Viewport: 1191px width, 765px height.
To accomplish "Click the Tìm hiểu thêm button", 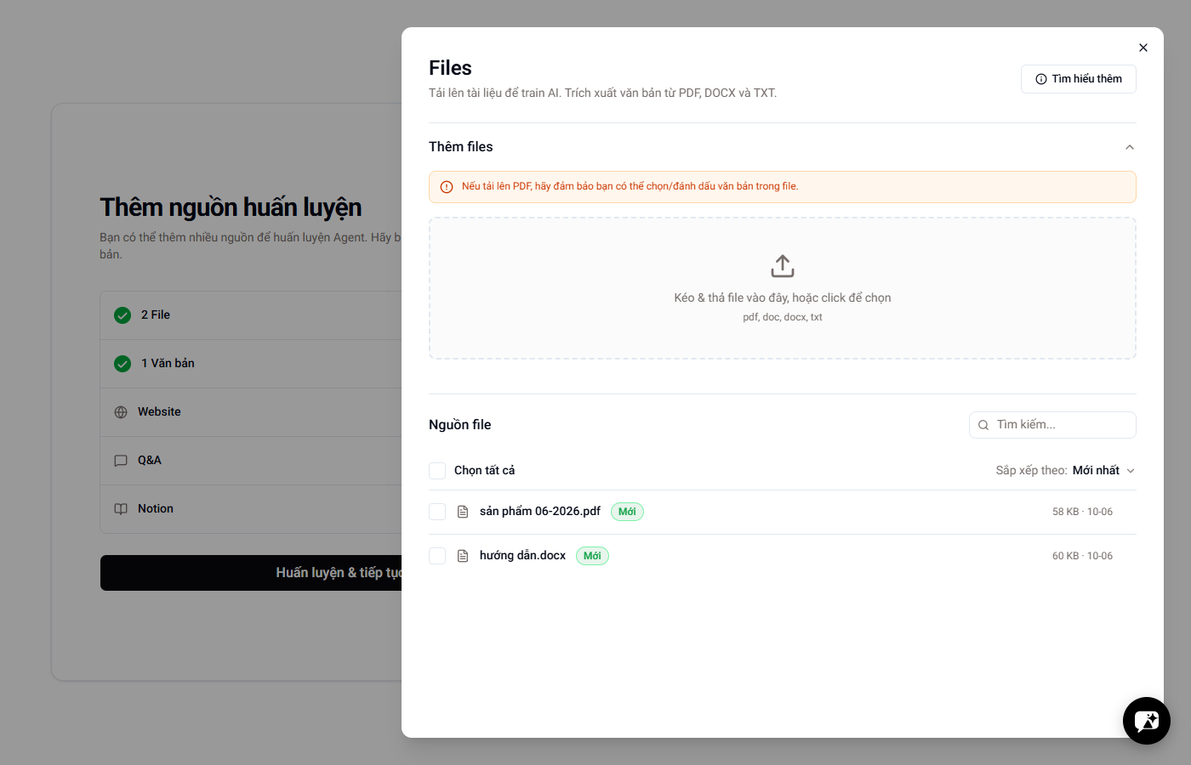I will coord(1079,79).
